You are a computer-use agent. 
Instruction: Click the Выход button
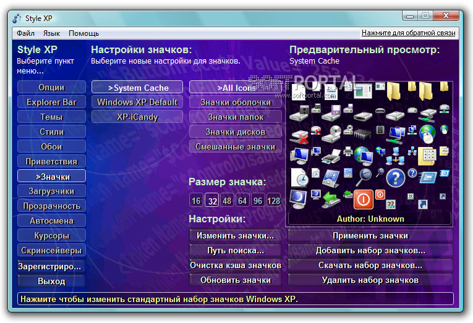51,281
